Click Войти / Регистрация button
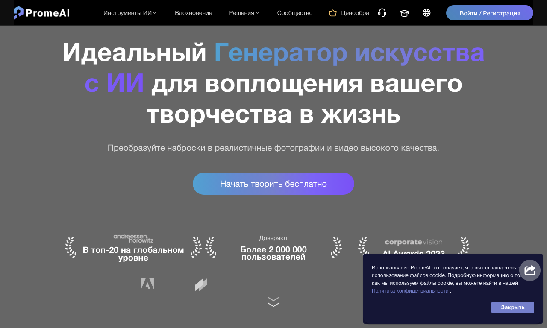The width and height of the screenshot is (547, 328). pyautogui.click(x=490, y=13)
